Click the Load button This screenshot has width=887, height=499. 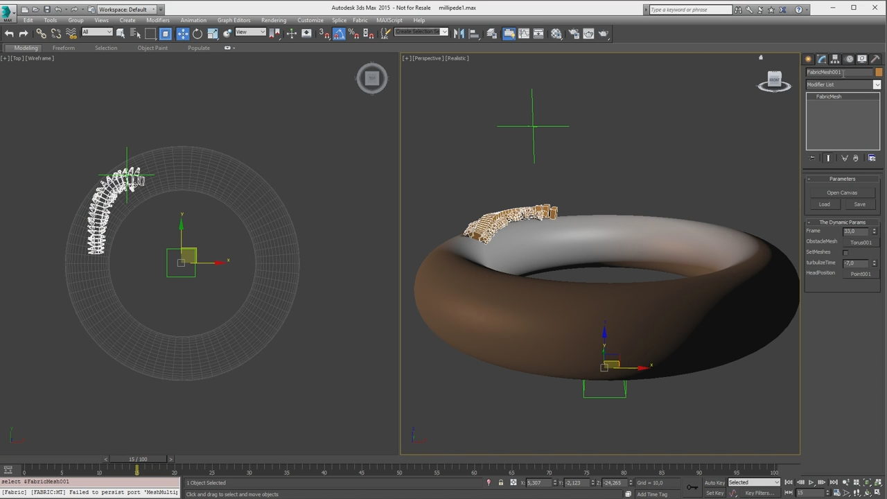coord(824,204)
